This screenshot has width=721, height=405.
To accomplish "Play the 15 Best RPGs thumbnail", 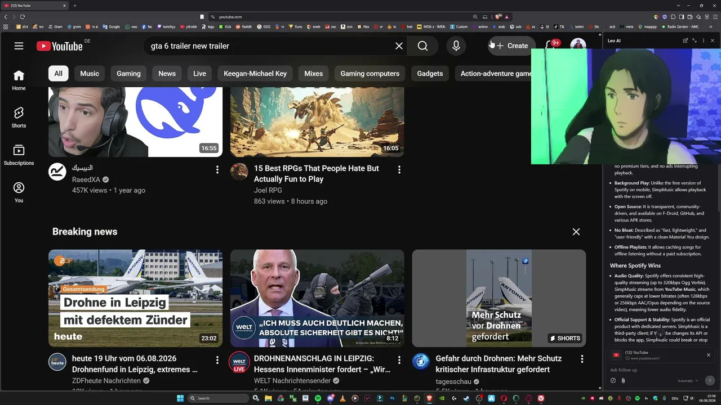I will [317, 122].
